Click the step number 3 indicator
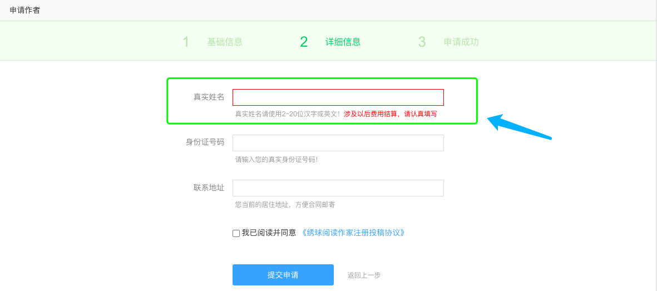The height and width of the screenshot is (291, 657). [422, 42]
